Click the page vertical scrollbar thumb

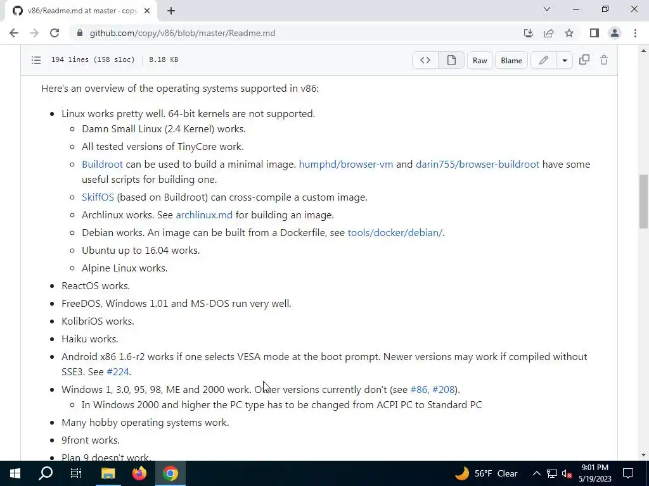coord(643,201)
